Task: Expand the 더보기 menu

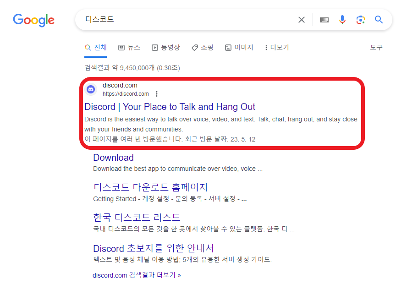Action: (277, 48)
